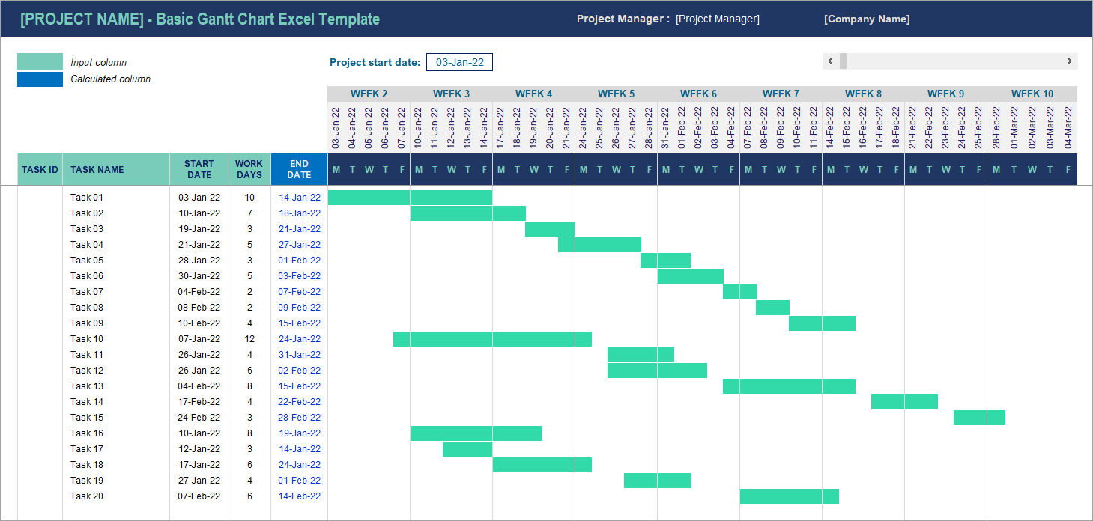Click the [Project Manager] placeholder text
1093x521 pixels.
(717, 19)
